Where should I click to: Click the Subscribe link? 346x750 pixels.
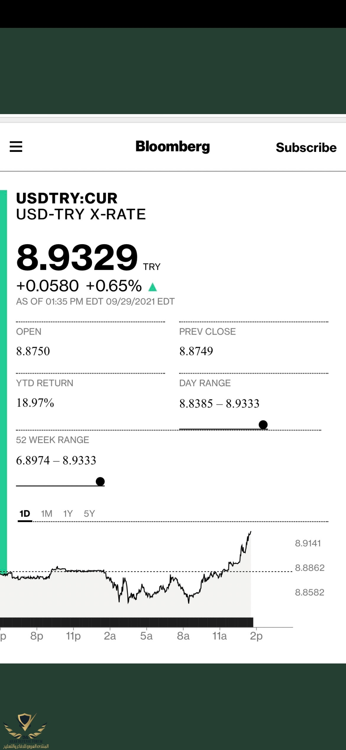pyautogui.click(x=306, y=147)
